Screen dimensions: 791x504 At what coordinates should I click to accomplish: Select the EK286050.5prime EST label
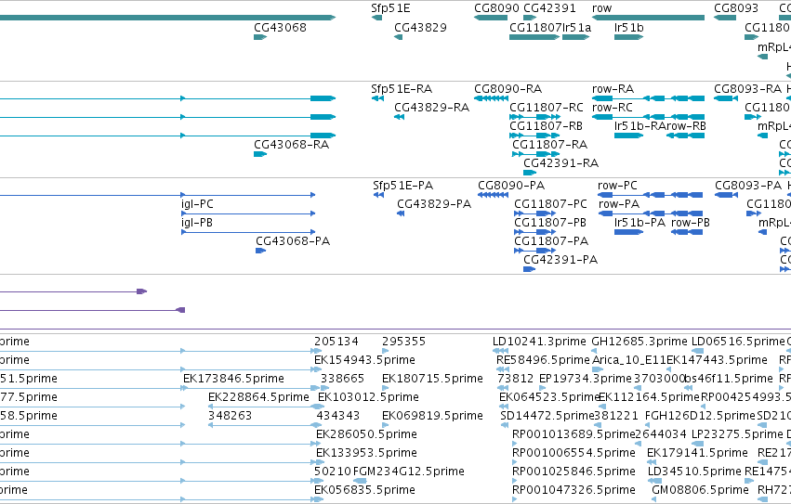point(367,435)
